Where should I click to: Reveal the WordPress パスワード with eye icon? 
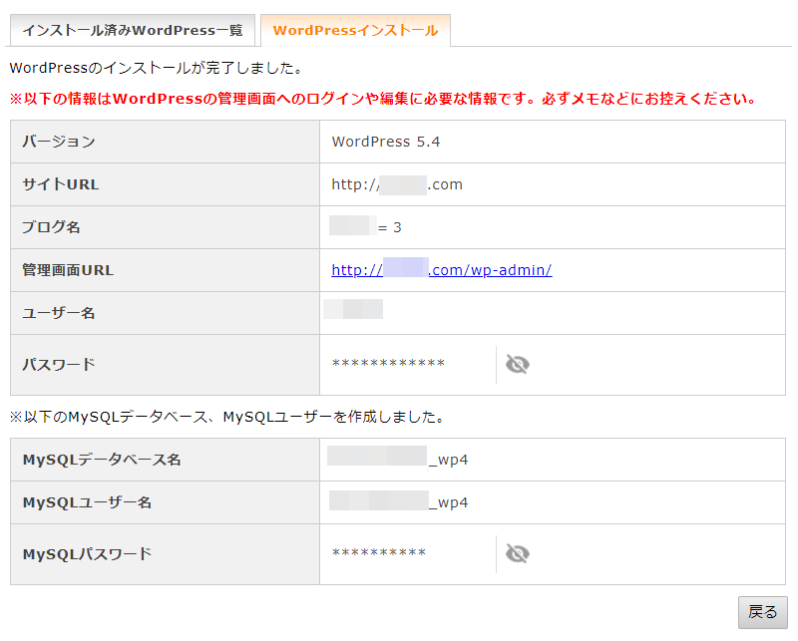517,364
